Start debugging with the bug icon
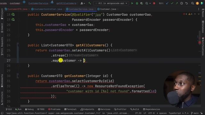 point(137,3)
